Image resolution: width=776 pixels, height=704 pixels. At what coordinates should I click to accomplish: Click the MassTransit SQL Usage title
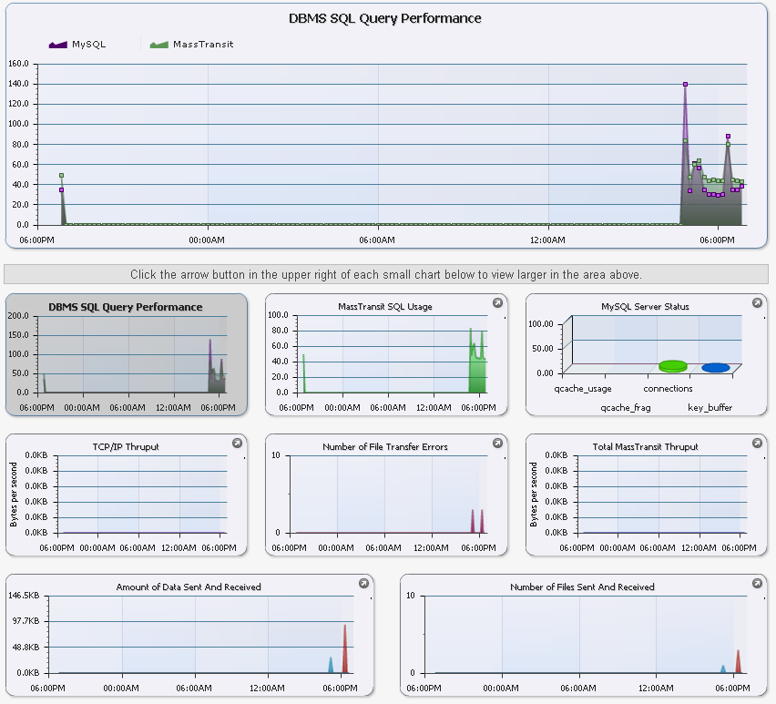point(385,307)
